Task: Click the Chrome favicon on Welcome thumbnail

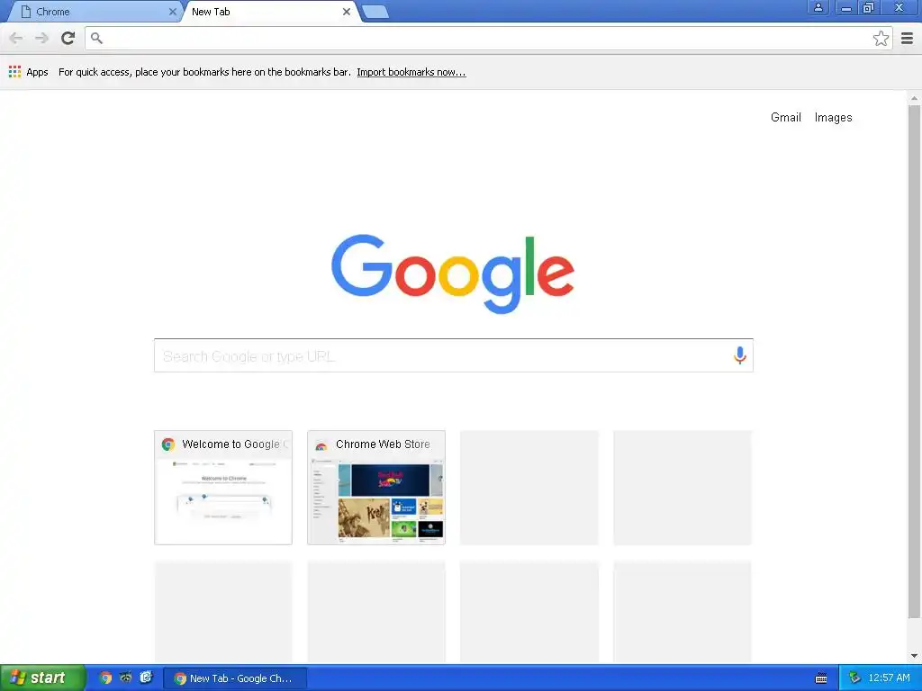Action: pyautogui.click(x=168, y=444)
